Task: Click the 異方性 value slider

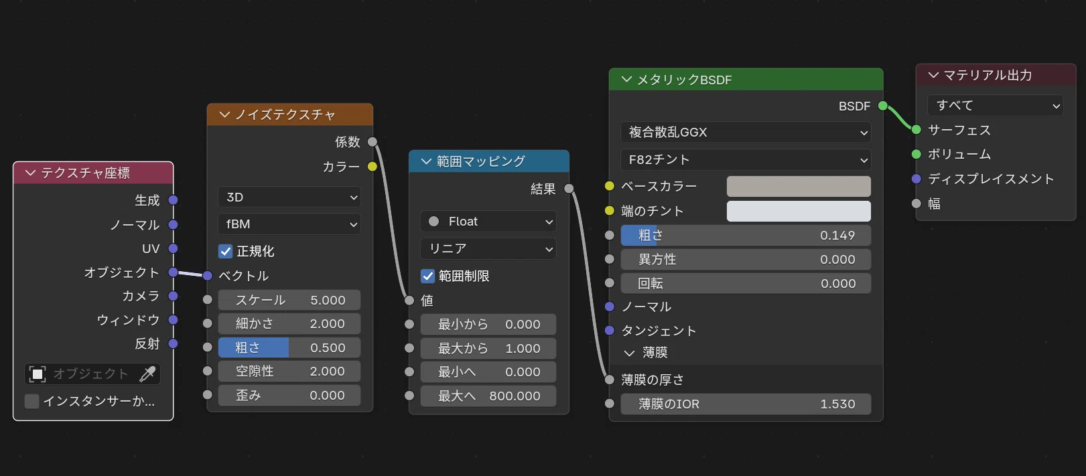Action: (x=746, y=259)
